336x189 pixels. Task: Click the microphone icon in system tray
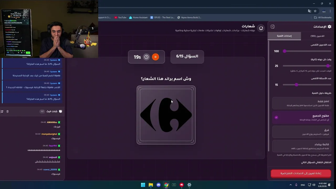pyautogui.click(x=296, y=185)
